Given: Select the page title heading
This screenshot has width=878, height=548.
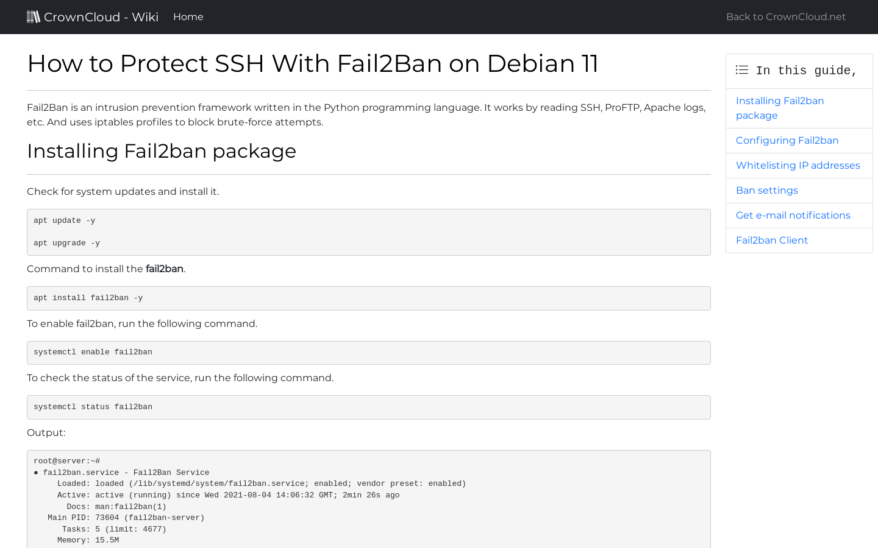Looking at the screenshot, I should (x=312, y=63).
